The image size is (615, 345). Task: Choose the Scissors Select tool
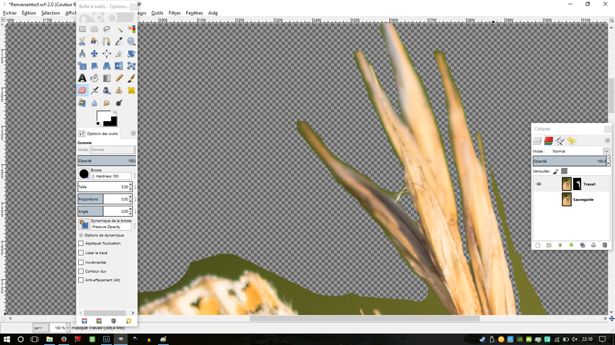tap(82, 42)
